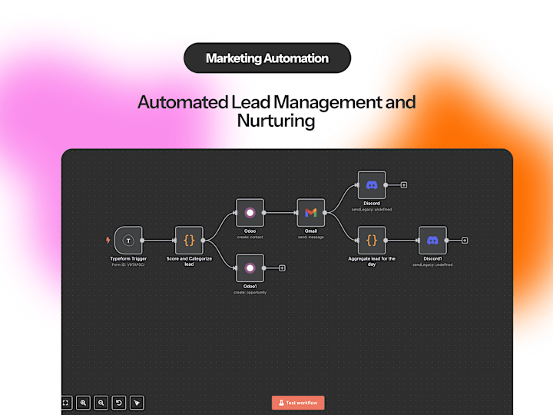Click the 'create: opportunity' subtitle

pos(250,292)
